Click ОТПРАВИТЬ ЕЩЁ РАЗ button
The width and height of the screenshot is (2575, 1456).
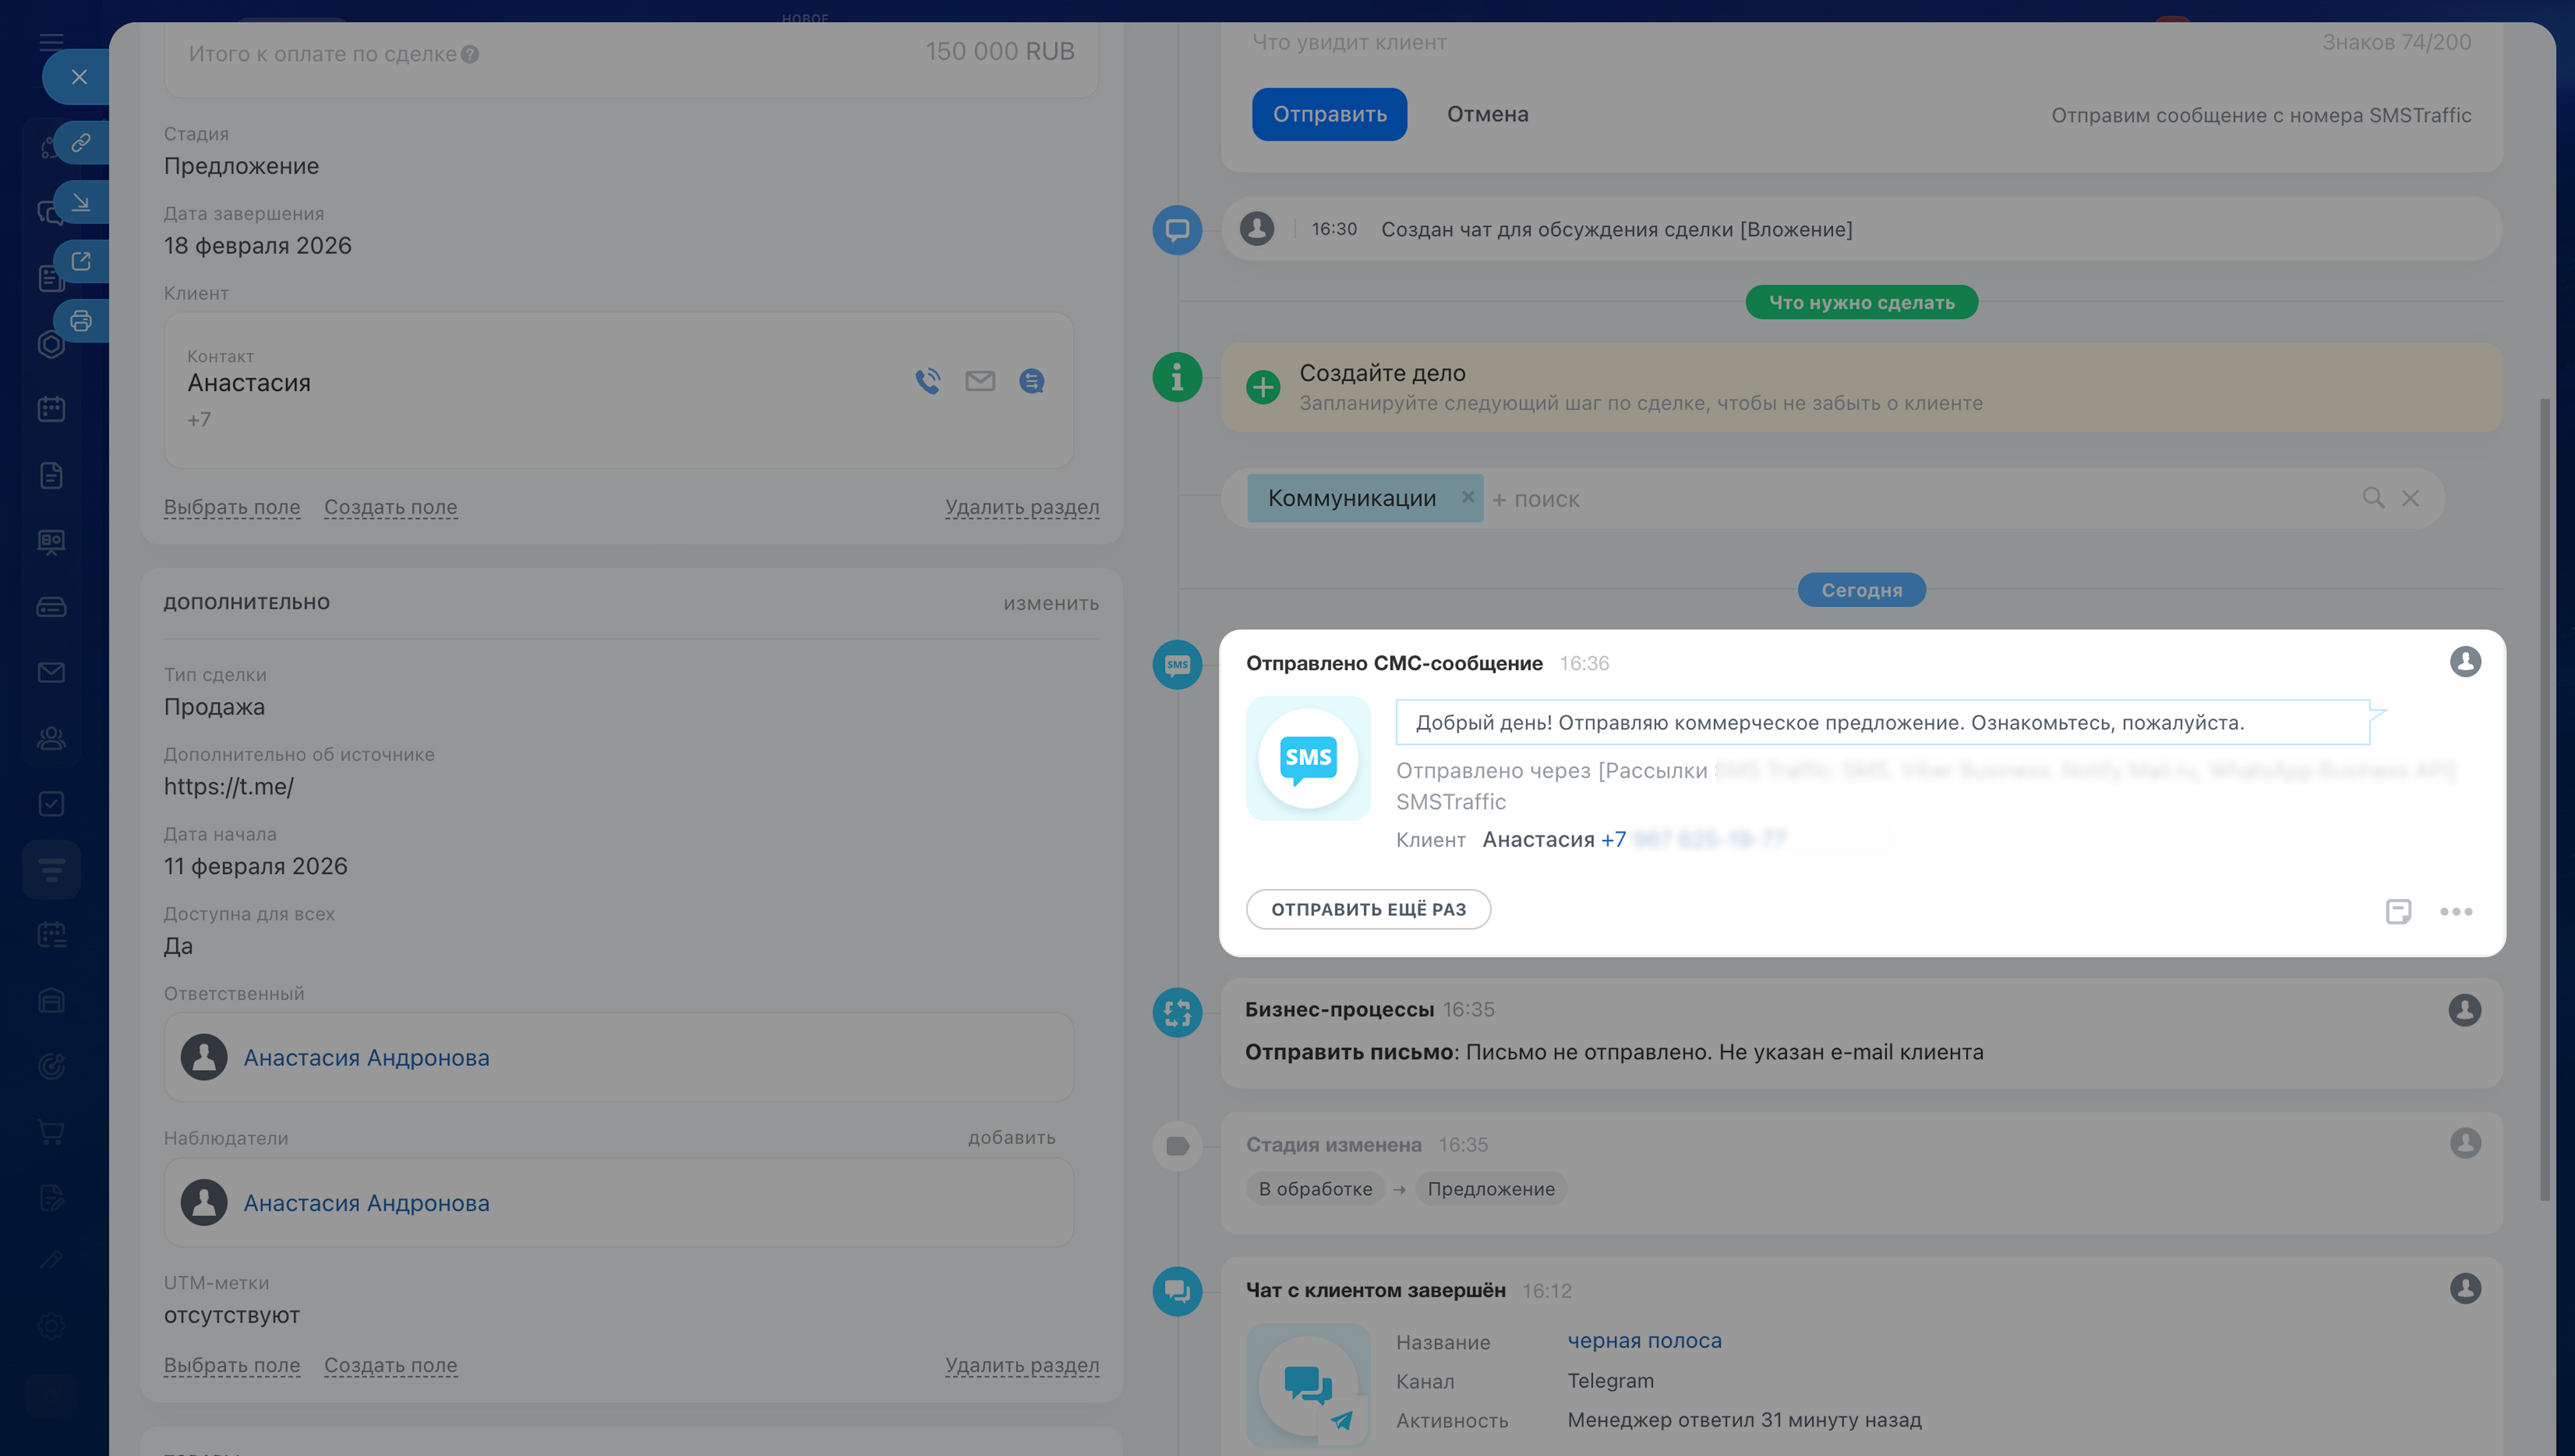pyautogui.click(x=1367, y=909)
